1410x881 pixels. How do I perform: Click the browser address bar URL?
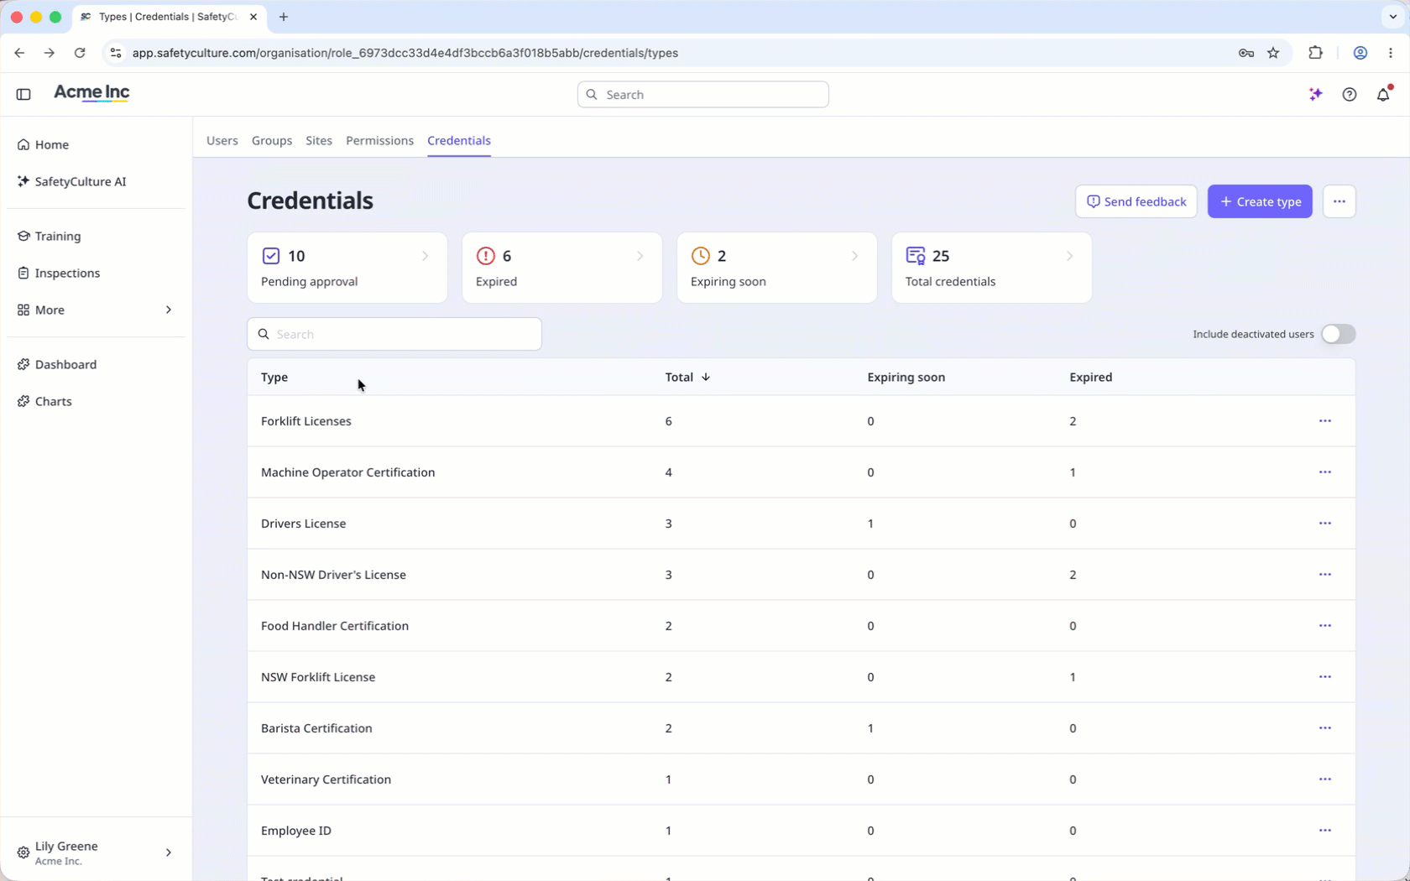point(405,53)
